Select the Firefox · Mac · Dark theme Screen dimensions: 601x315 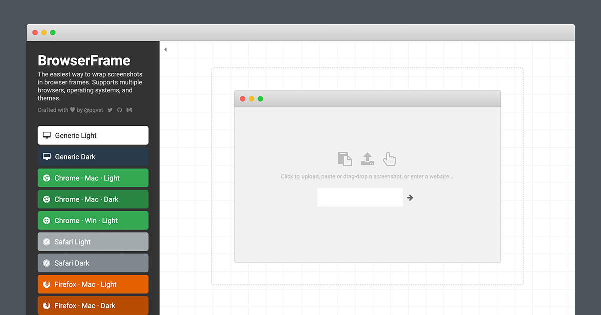[x=93, y=305]
